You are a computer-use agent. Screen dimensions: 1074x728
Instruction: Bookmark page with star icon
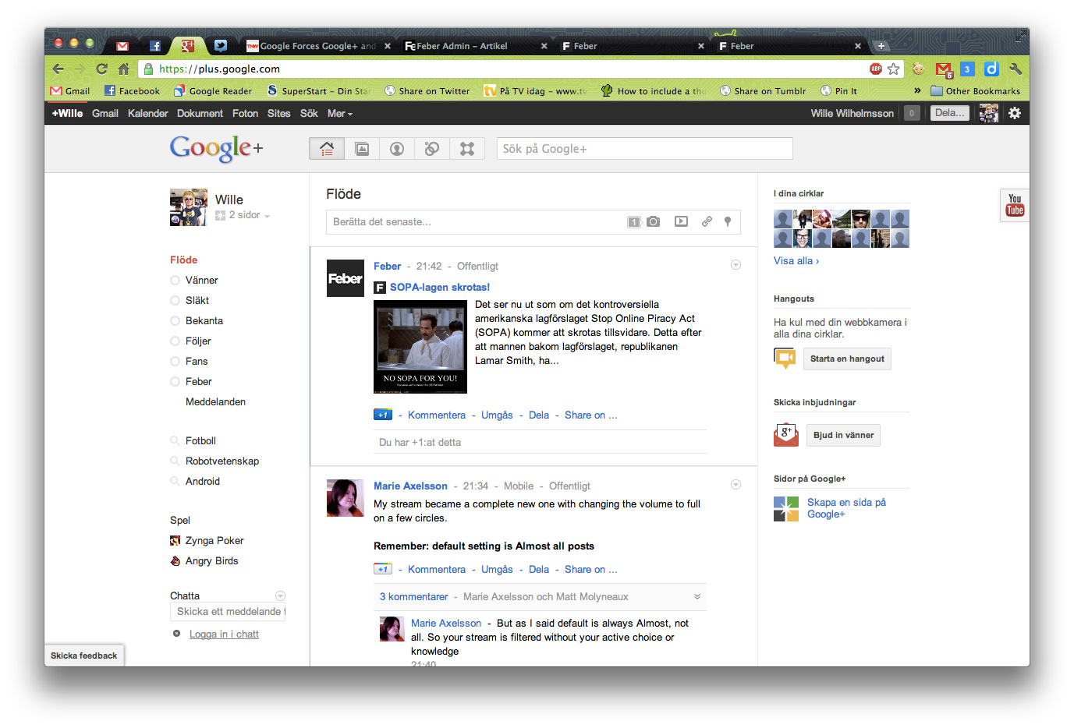click(x=894, y=69)
